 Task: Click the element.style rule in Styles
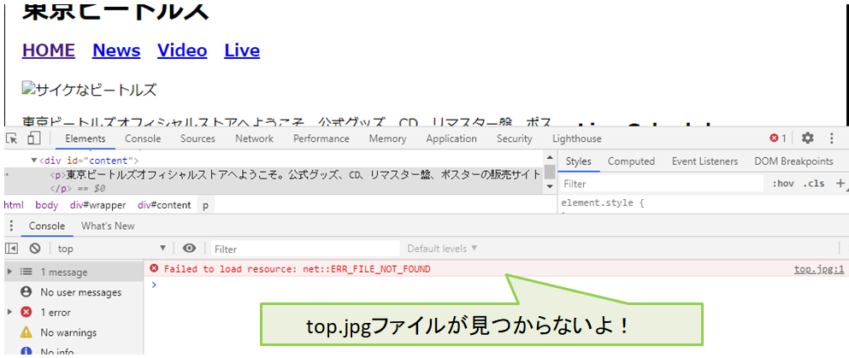tap(604, 203)
